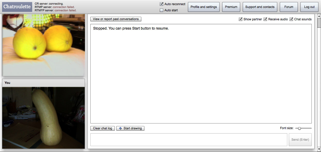
Task: Click the scrollbar up arrow
Action: point(319,16)
